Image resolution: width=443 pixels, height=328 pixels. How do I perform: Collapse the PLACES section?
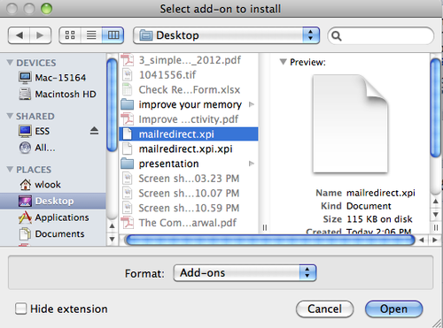[x=10, y=170]
